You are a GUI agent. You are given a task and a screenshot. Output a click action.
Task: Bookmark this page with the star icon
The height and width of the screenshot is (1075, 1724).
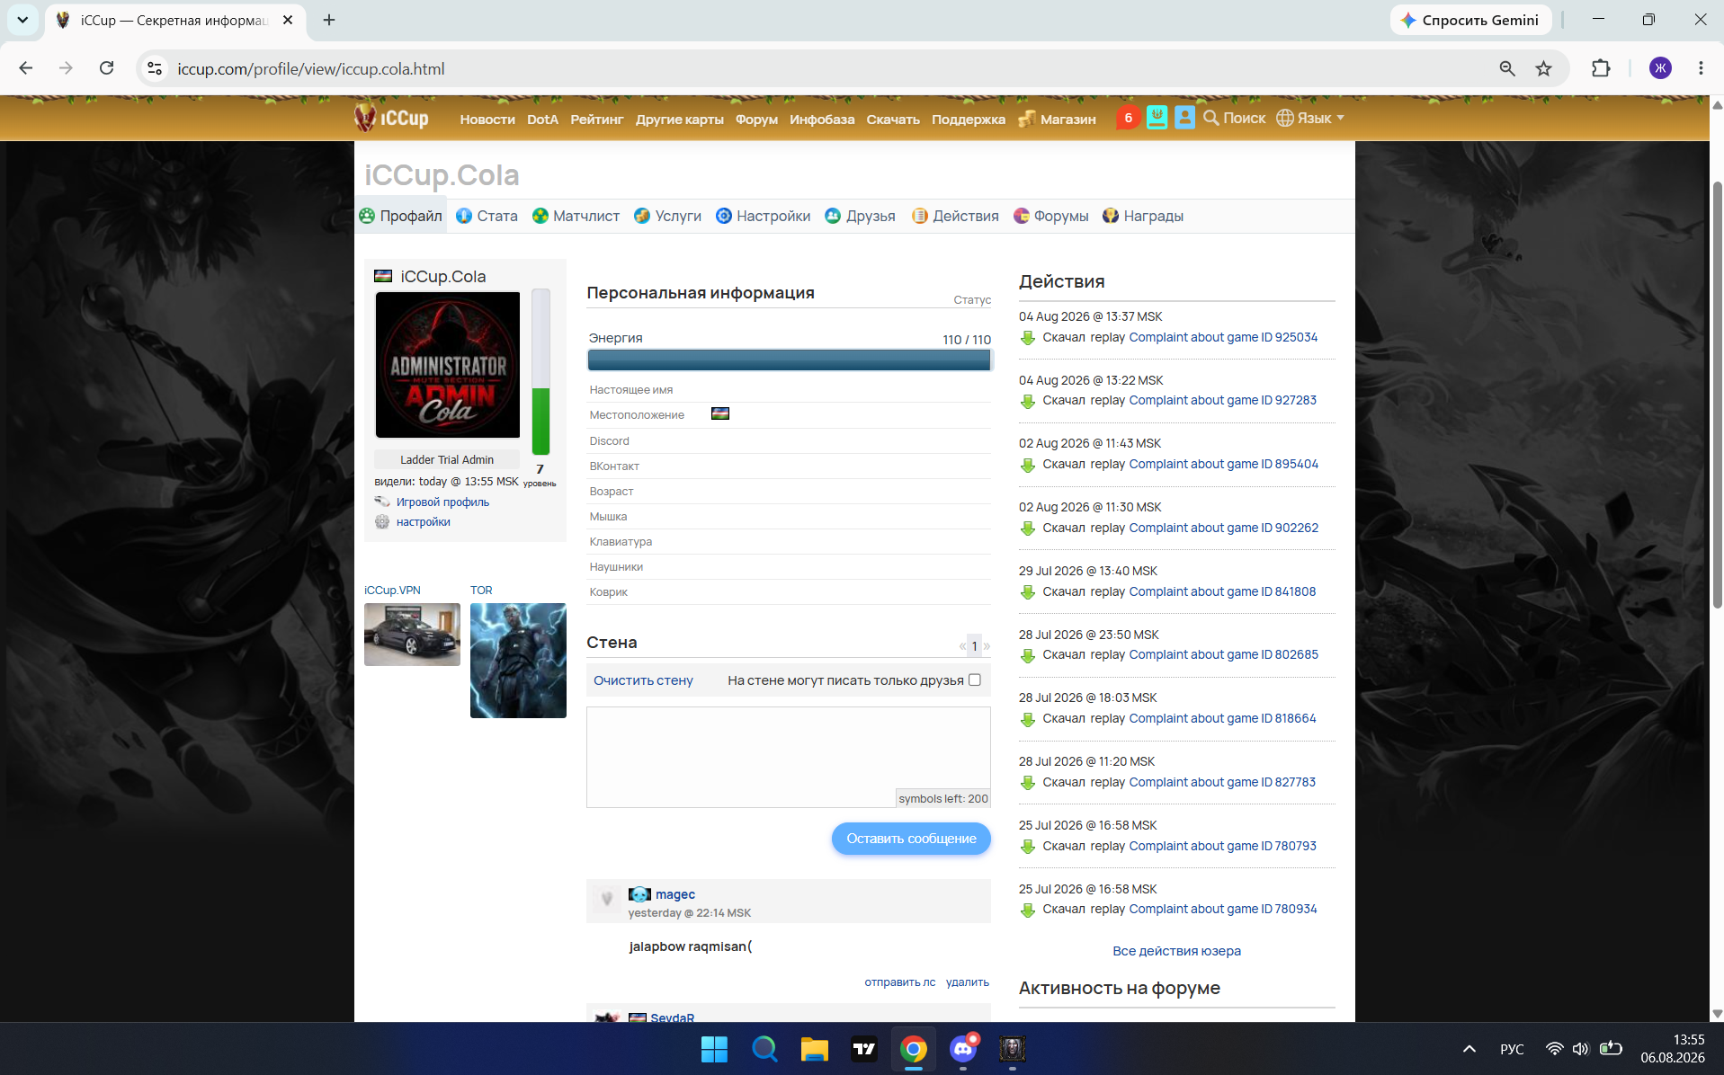(1543, 69)
